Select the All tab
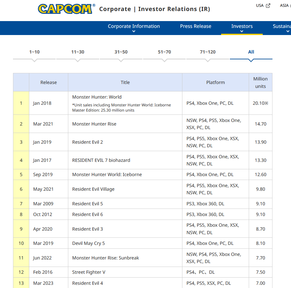Viewport: 291px width, 288px height. (x=251, y=52)
